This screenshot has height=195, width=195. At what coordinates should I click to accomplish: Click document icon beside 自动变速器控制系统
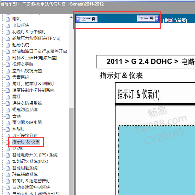[8, 188]
